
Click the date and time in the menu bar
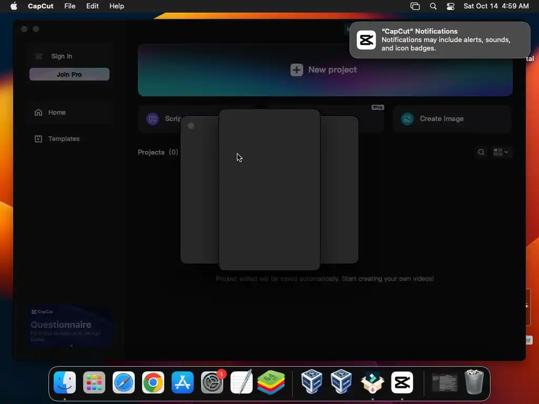(496, 6)
